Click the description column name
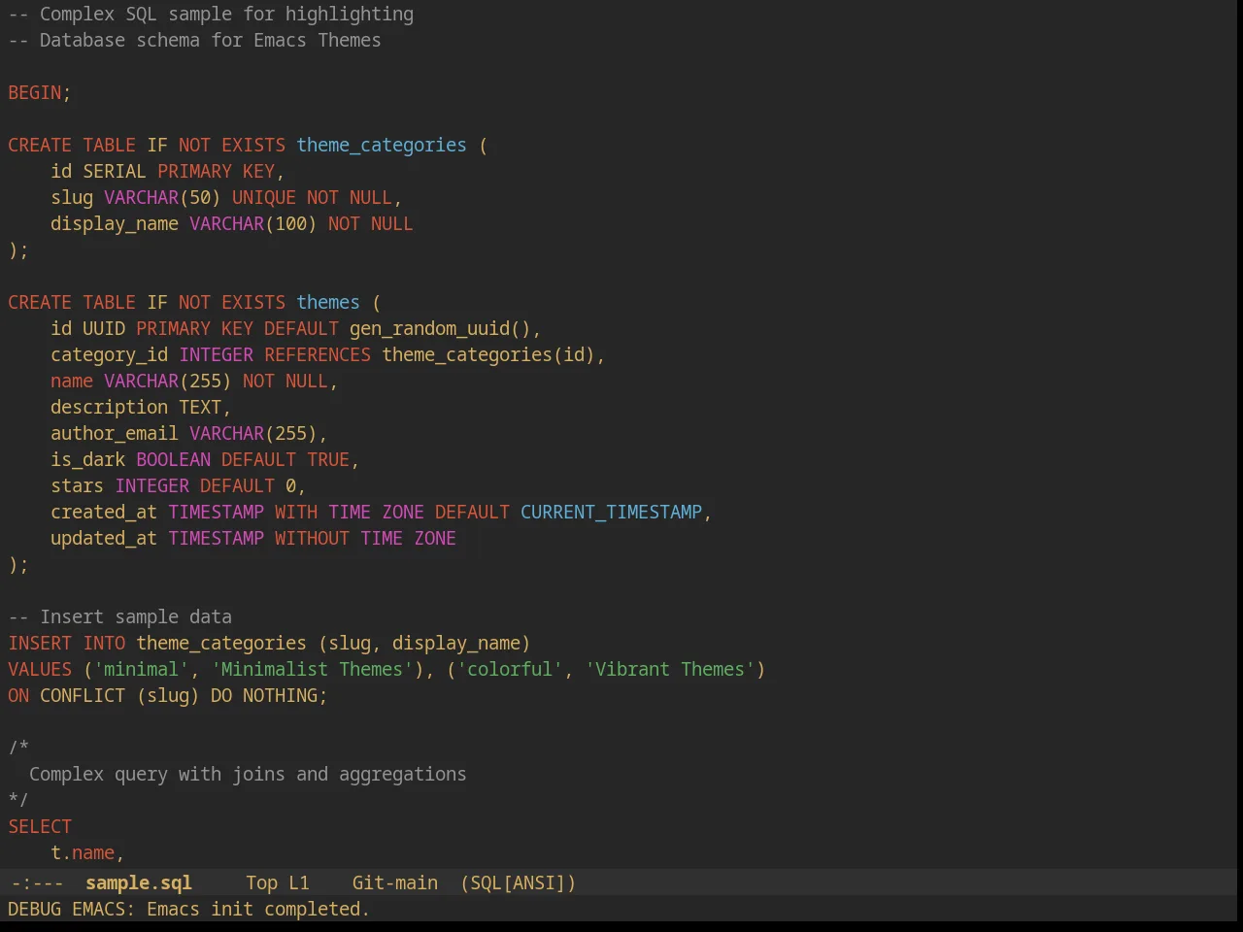This screenshot has width=1243, height=932. (x=109, y=407)
